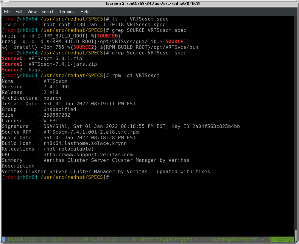
Task: Open the Terminal menu
Action: click(67, 12)
